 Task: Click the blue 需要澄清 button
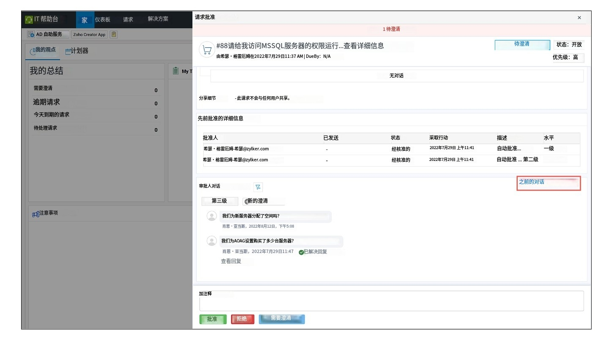pos(281,319)
